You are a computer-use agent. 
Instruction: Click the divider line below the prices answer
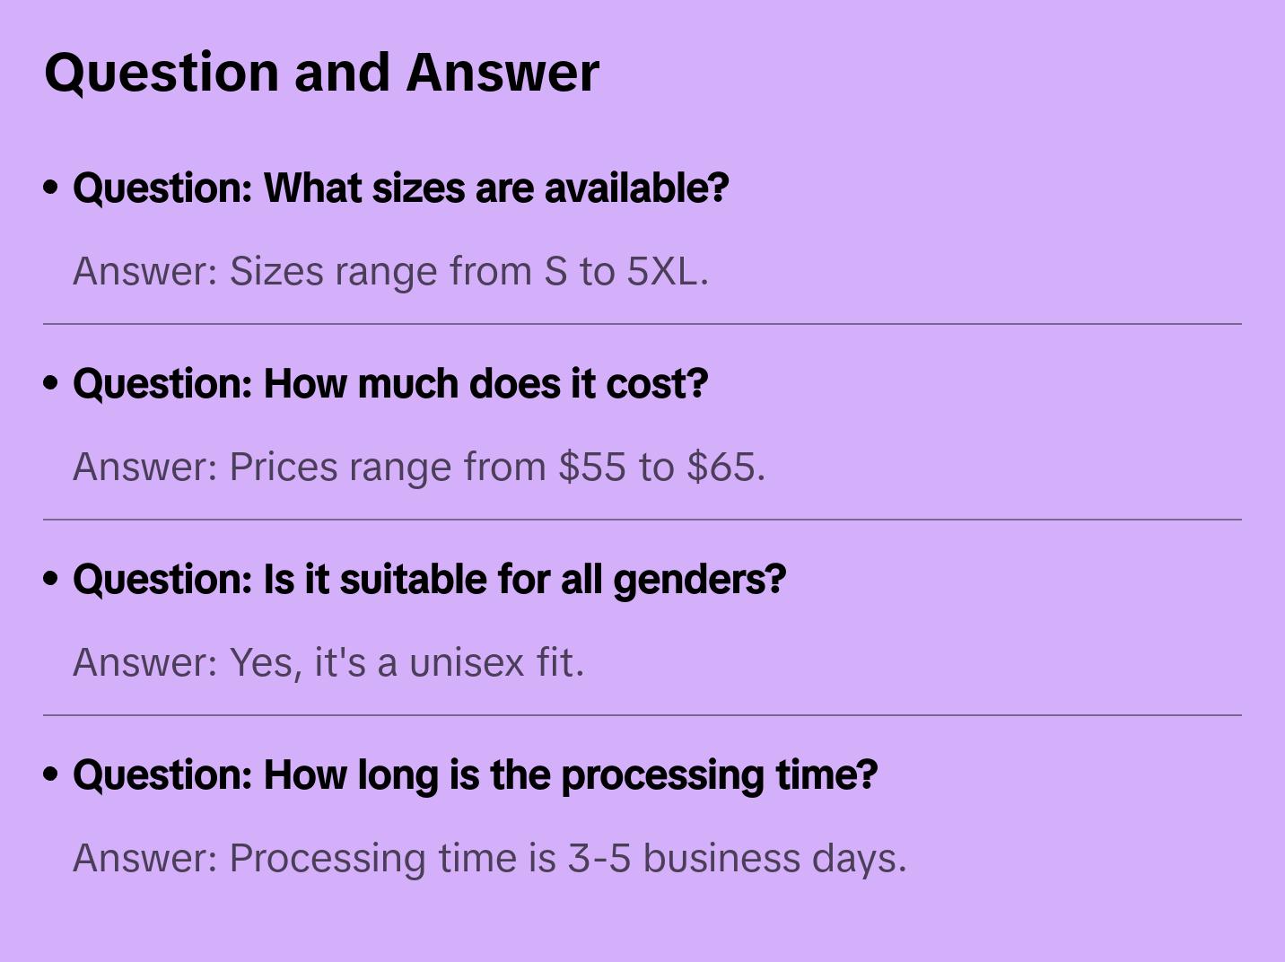pyautogui.click(x=642, y=520)
